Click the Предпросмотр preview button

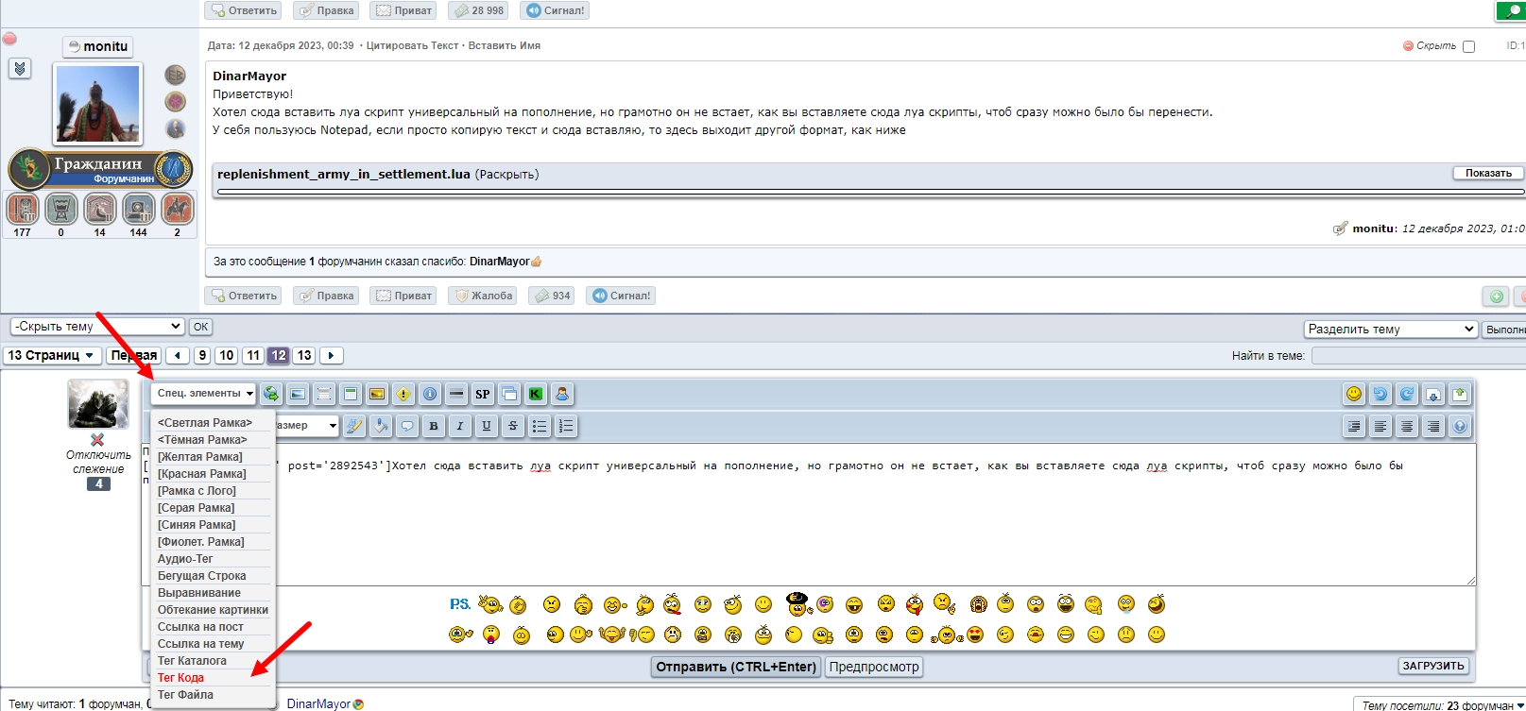click(x=874, y=667)
